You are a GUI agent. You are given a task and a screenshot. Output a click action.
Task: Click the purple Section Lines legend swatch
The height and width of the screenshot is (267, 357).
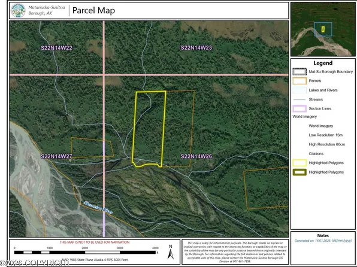pos(299,108)
